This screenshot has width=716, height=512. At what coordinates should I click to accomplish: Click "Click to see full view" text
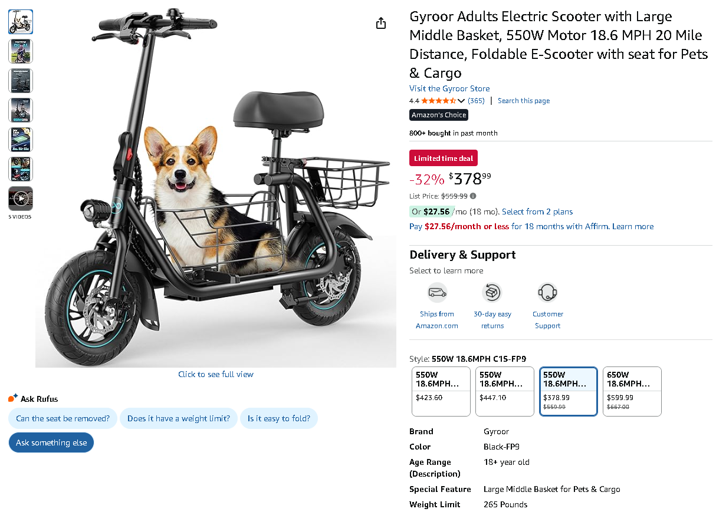pyautogui.click(x=216, y=374)
